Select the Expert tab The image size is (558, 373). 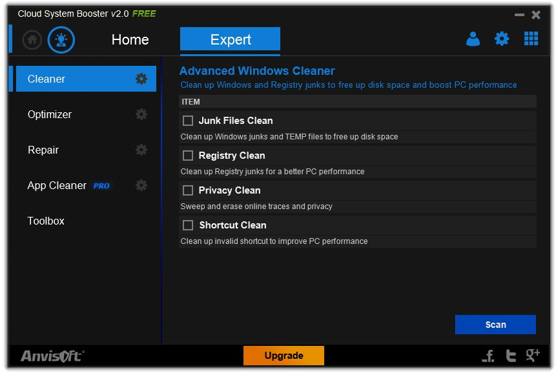click(x=231, y=39)
